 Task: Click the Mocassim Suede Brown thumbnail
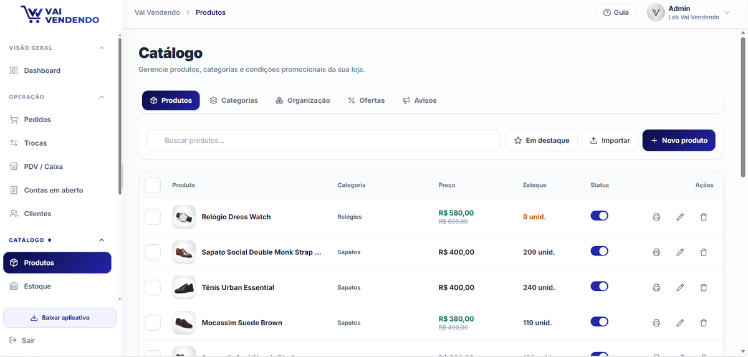184,323
